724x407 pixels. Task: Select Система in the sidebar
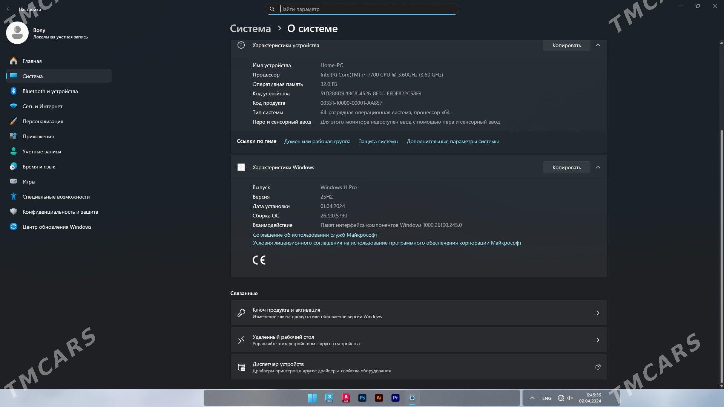pos(59,76)
